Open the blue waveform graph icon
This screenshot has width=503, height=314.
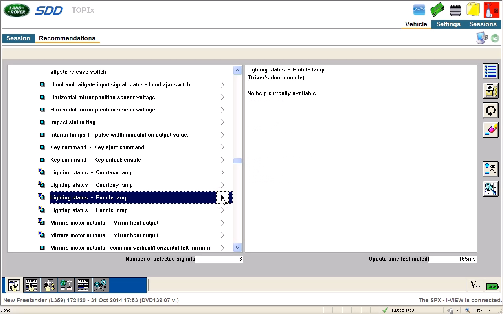419,10
